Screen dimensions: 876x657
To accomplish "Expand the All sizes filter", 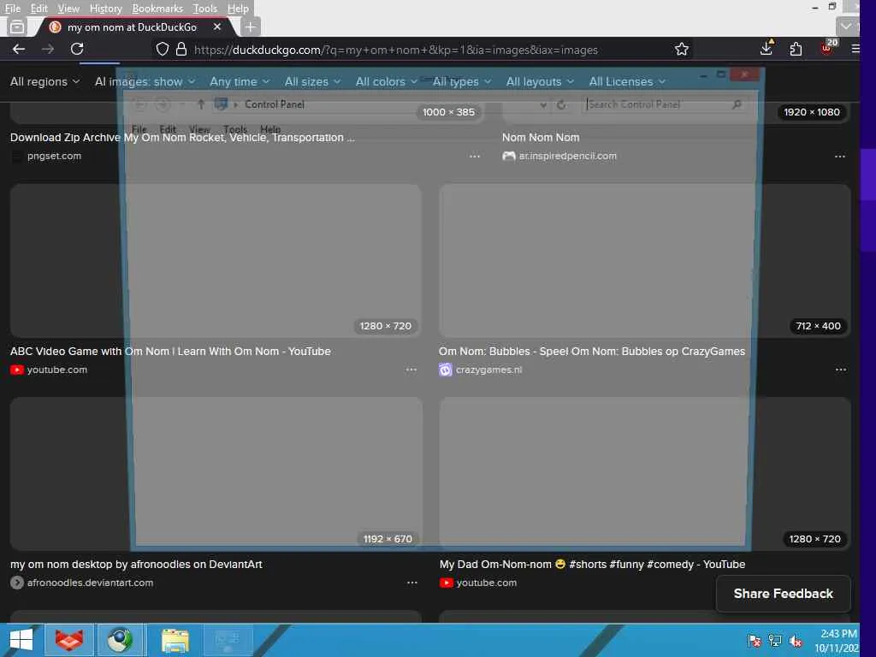I will (312, 81).
